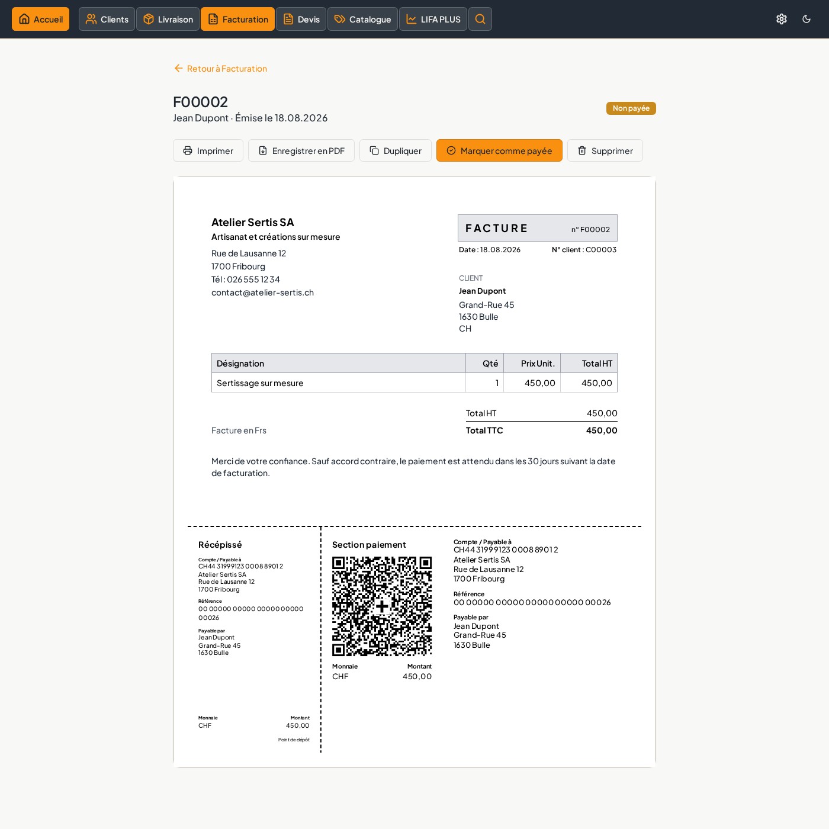829x829 pixels.
Task: Click 'contact@atelier-sertis.ch' email text
Action: coord(263,293)
